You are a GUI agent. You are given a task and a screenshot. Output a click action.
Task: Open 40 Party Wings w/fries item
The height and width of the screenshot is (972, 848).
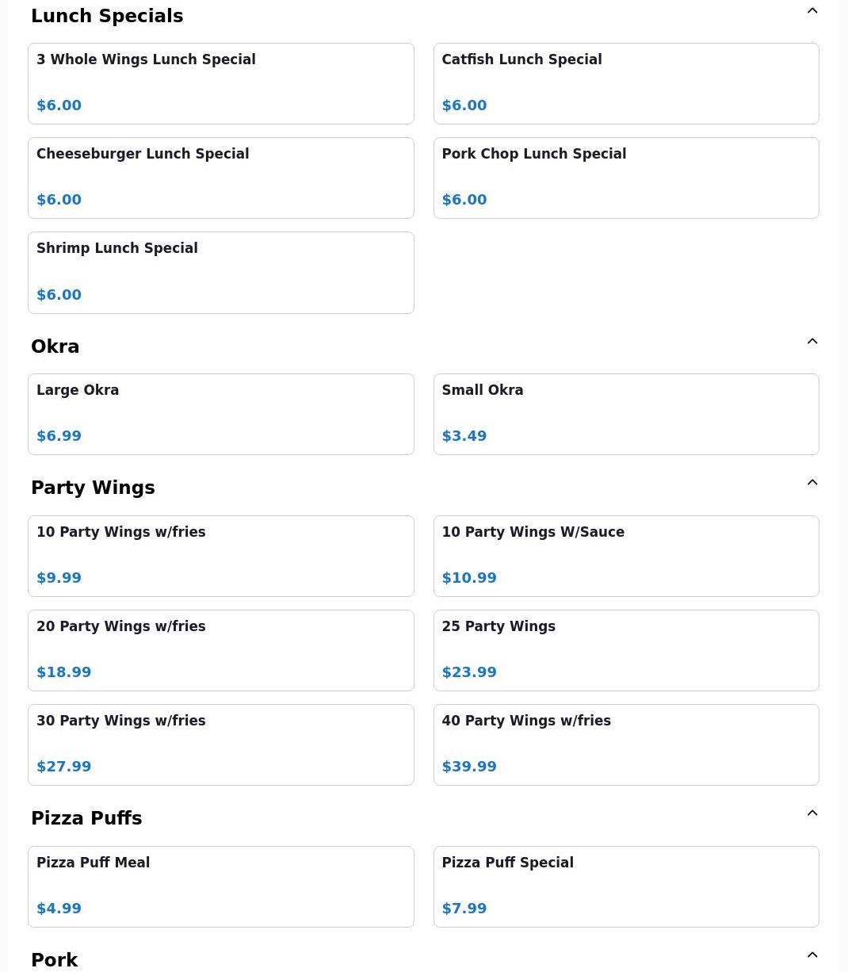(625, 744)
